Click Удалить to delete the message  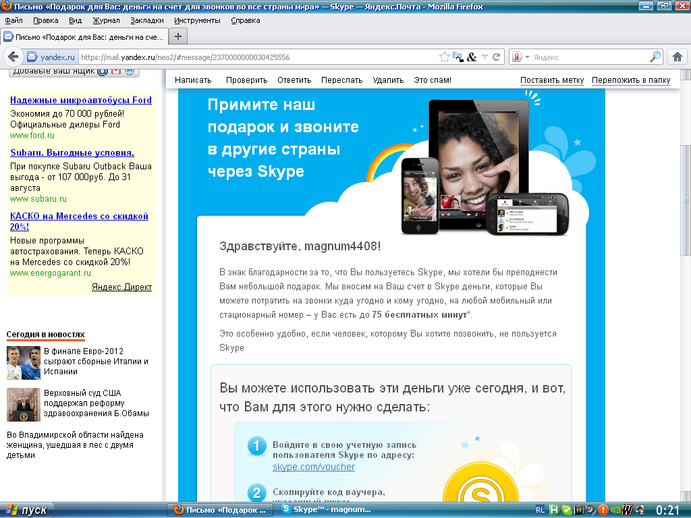tap(388, 80)
